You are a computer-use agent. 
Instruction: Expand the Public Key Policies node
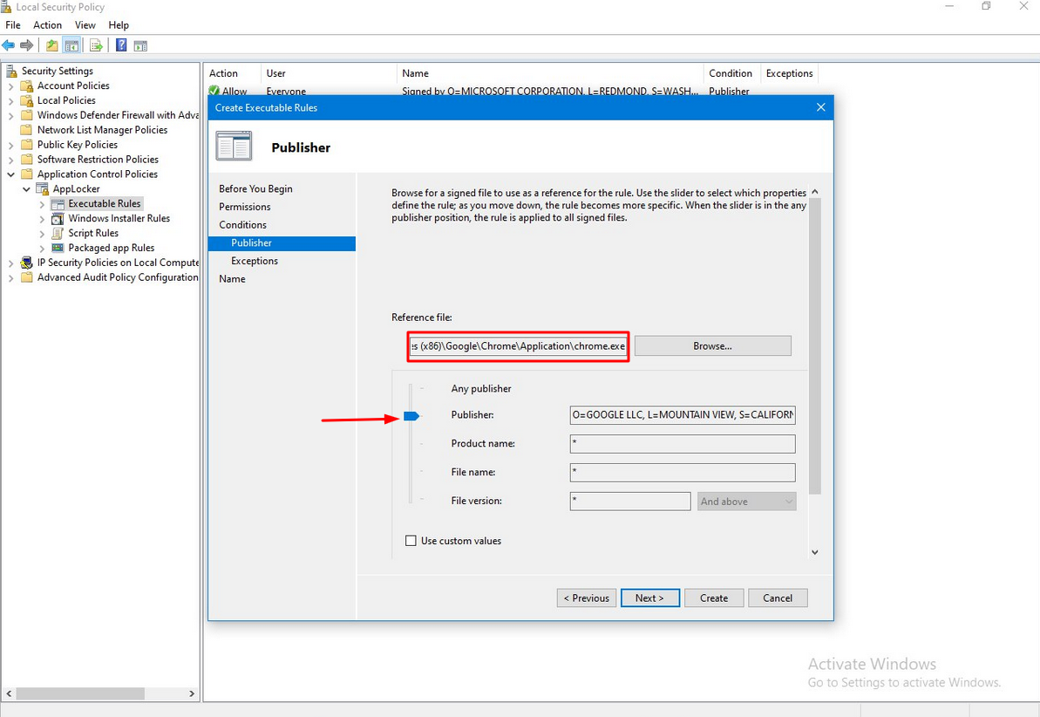10,145
